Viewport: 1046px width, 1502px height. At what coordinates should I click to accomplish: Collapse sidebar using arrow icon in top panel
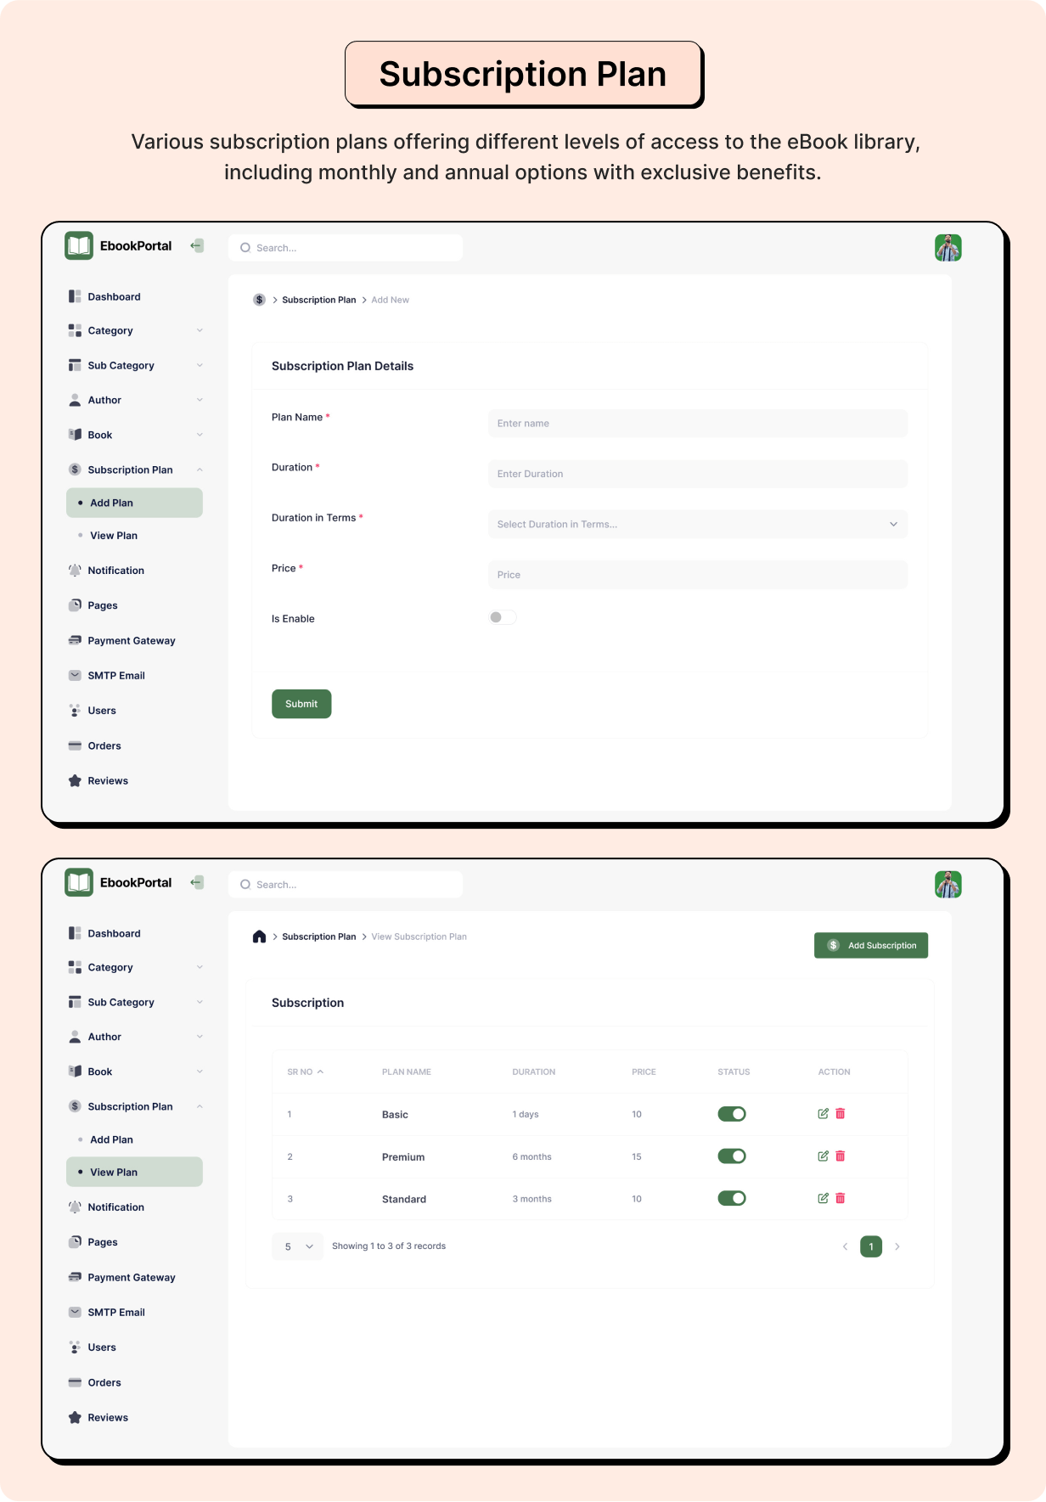pyautogui.click(x=197, y=246)
